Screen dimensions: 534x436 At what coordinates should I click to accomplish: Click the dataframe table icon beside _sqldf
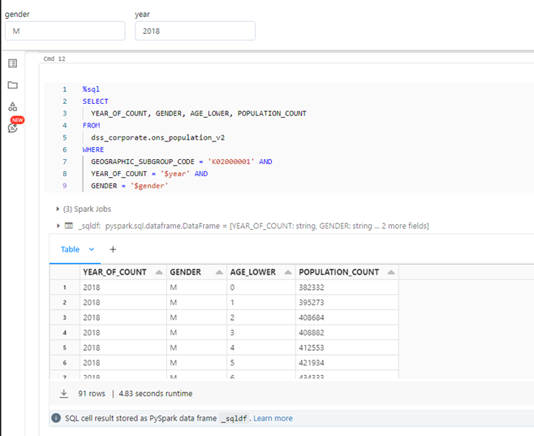tap(69, 226)
